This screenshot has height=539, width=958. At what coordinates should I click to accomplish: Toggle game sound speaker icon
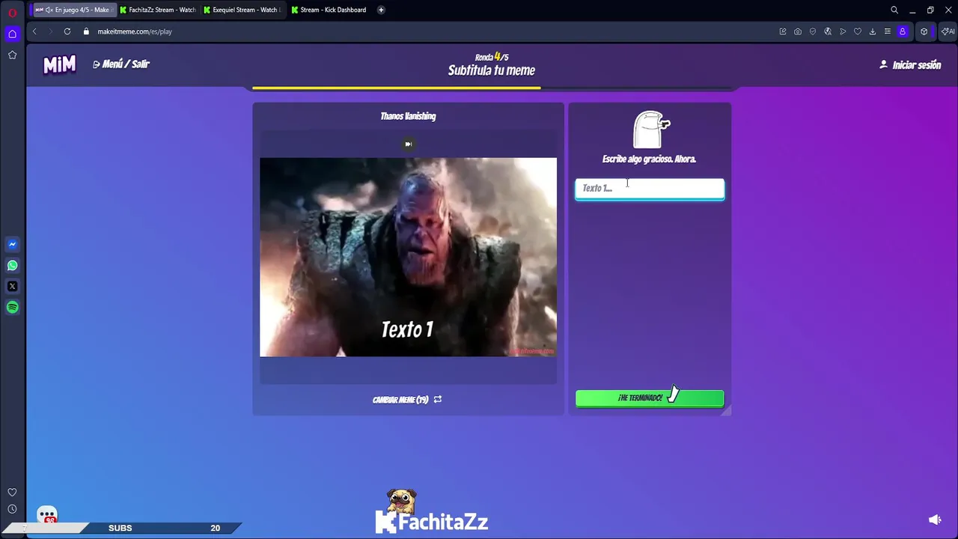click(935, 520)
